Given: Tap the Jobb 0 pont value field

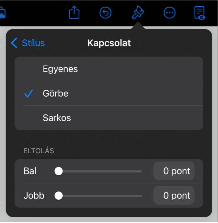Looking at the screenshot, I should point(174,196).
